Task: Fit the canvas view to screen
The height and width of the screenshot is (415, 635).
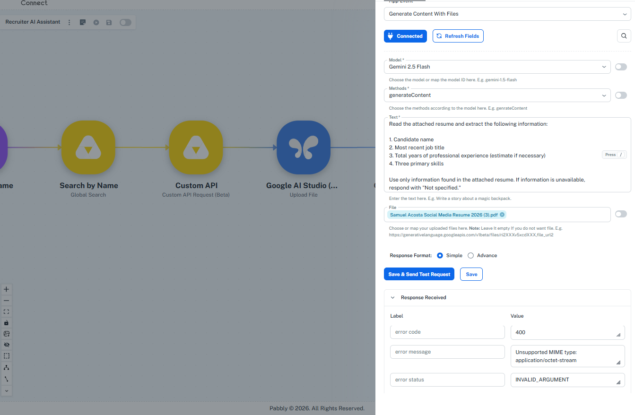Action: point(6,311)
